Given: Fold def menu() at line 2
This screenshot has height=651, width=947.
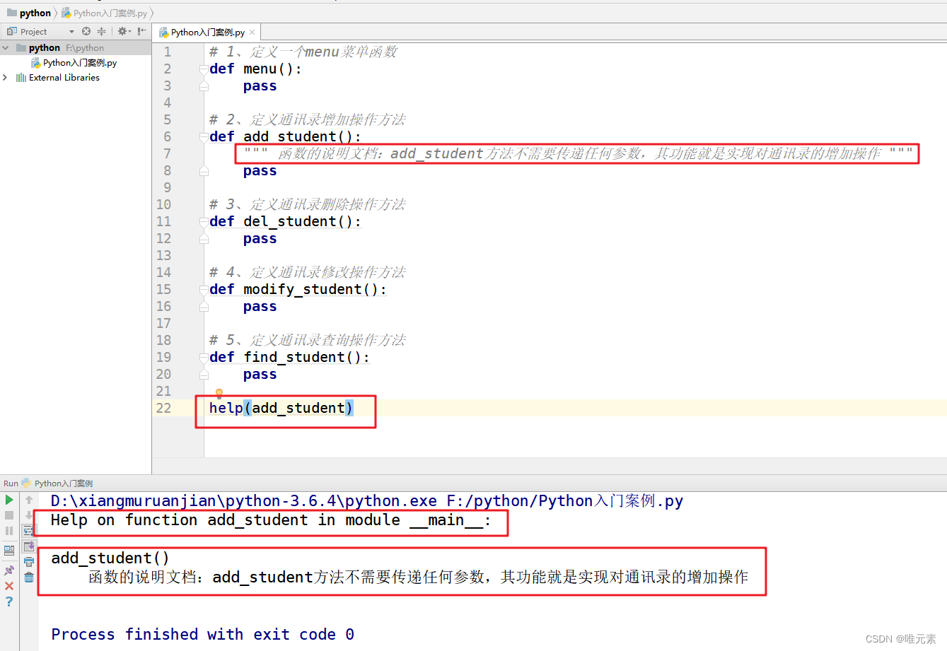Looking at the screenshot, I should click(x=204, y=69).
